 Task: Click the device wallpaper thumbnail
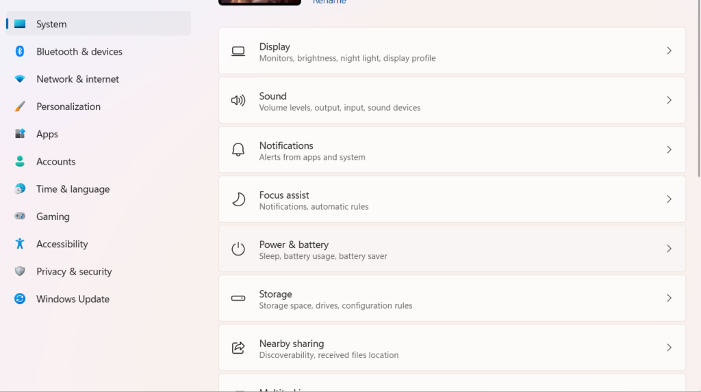(259, 2)
